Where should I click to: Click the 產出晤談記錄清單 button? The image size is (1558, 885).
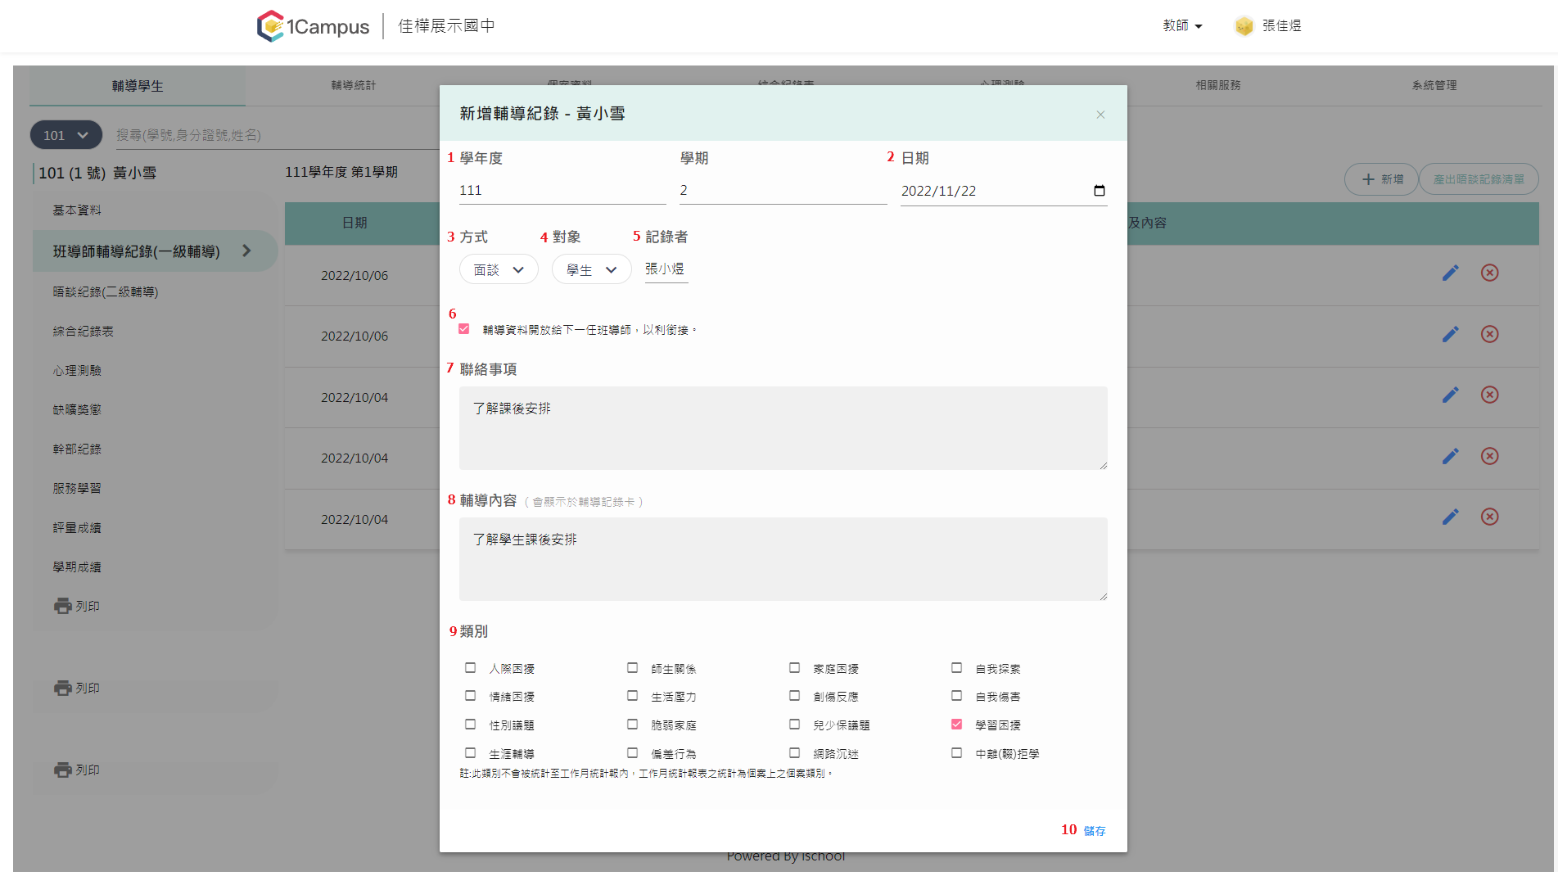coord(1479,179)
